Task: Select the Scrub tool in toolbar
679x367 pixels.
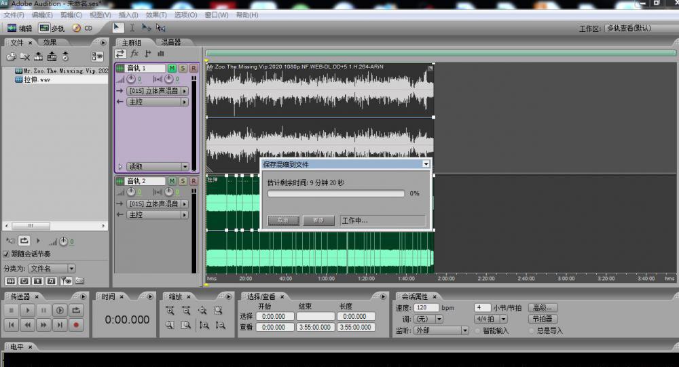Action: coord(161,28)
